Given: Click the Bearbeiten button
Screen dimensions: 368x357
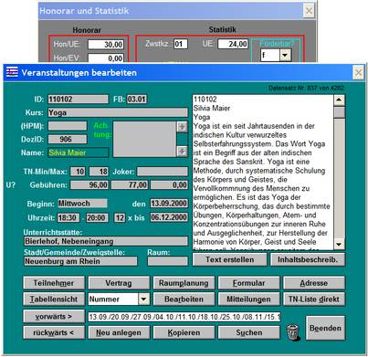Looking at the screenshot, I should coord(184,299).
